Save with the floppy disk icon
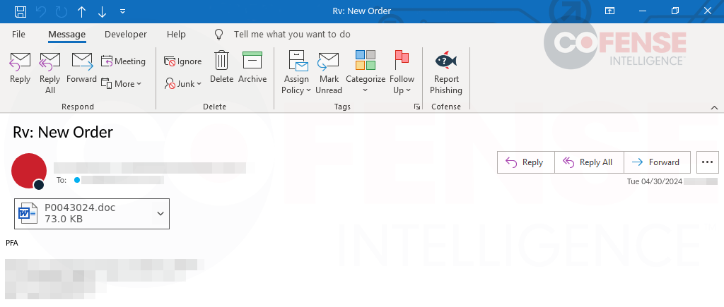The image size is (724, 307). (x=21, y=11)
